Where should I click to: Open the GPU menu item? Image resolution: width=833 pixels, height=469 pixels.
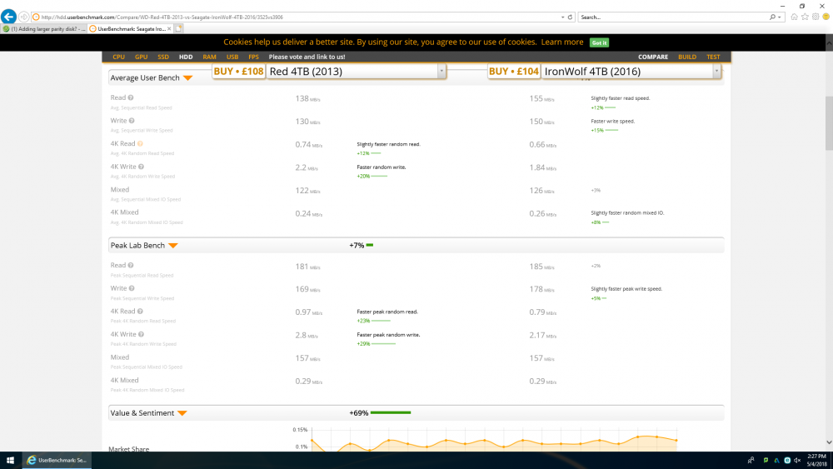pos(141,57)
